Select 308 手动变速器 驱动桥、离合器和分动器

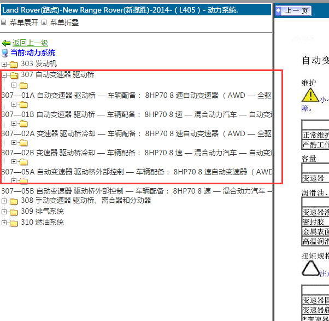pyautogui.click(x=86, y=201)
